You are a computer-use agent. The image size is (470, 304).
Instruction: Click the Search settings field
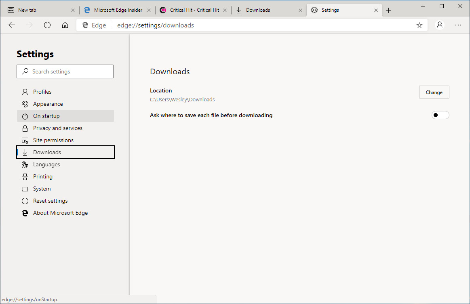pos(65,71)
